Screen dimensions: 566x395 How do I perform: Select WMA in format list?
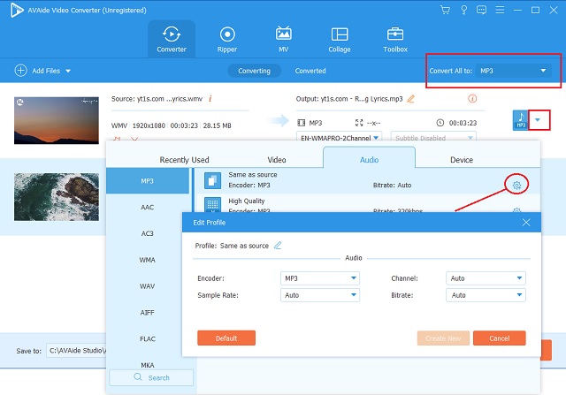(148, 260)
